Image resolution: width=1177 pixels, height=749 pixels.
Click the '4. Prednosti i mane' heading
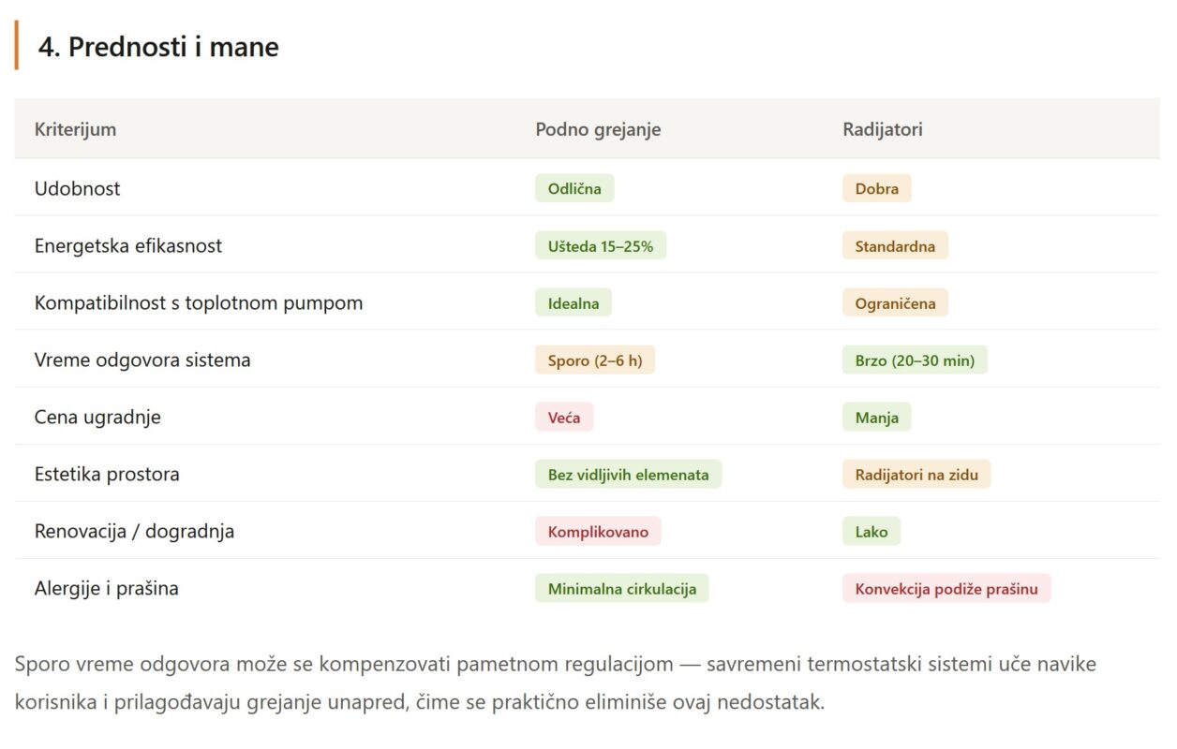(x=158, y=47)
